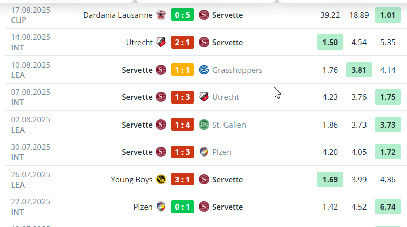Click the Grasshoppers club crest
The height and width of the screenshot is (227, 407).
tap(203, 70)
